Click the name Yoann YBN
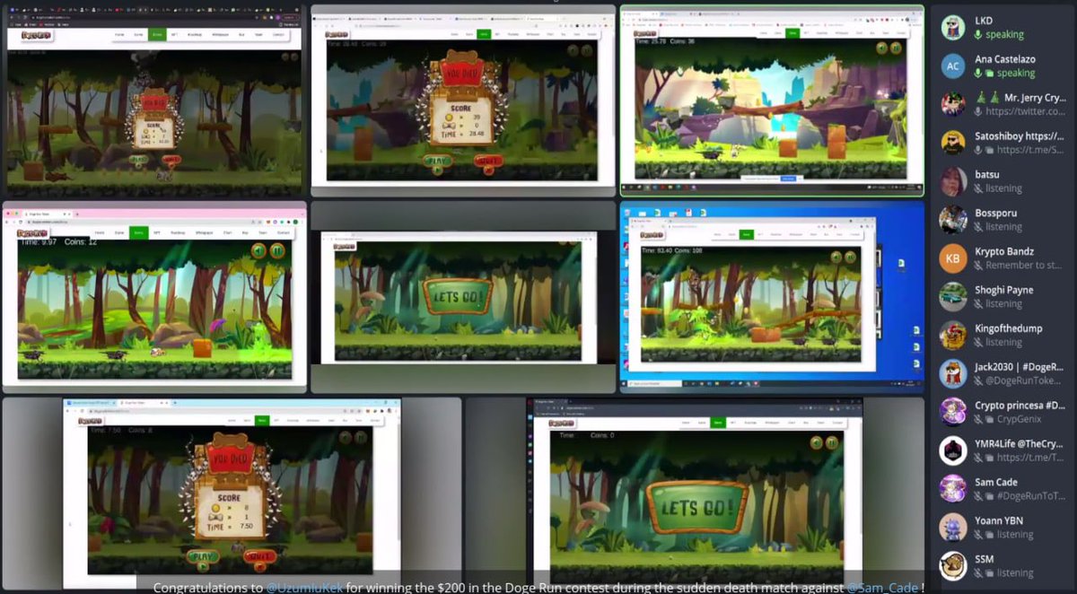The height and width of the screenshot is (594, 1077). pyautogui.click(x=999, y=520)
